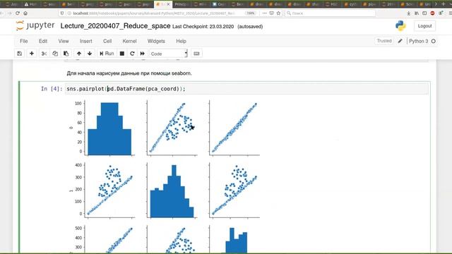452x254 pixels.
Task: Toggle the sidebars icon in browser
Action: 424,13
